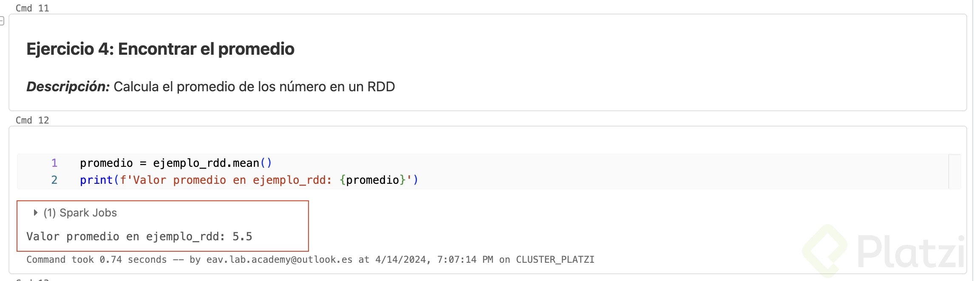Click the Cmd 12 cell label
974x281 pixels.
click(x=32, y=120)
